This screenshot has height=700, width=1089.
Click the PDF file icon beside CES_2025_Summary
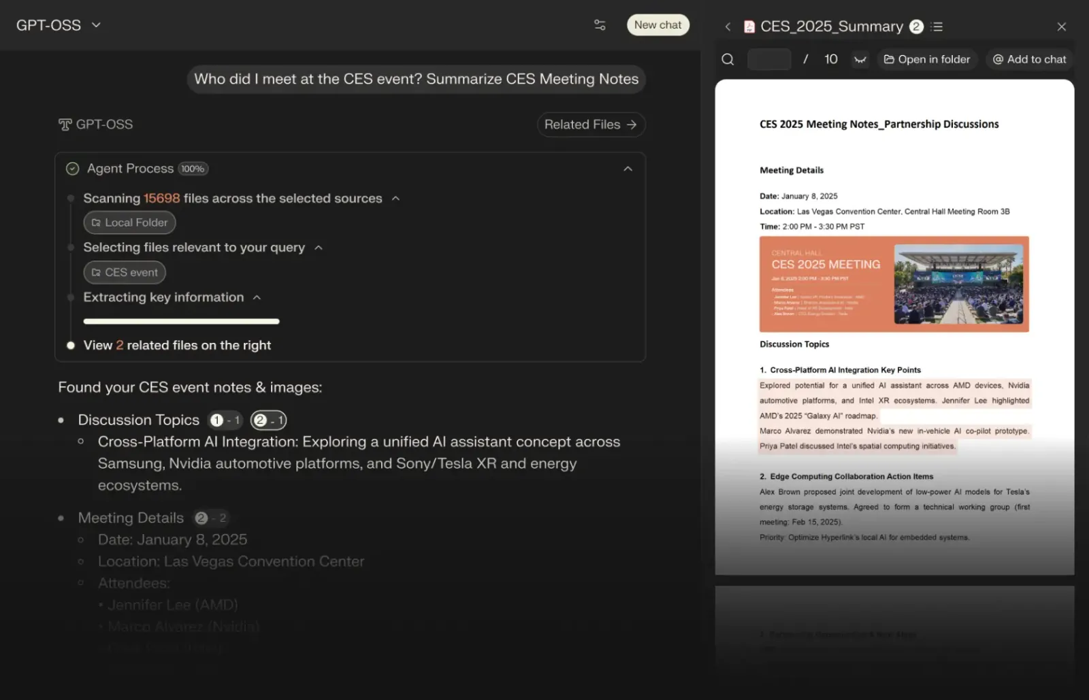click(749, 27)
